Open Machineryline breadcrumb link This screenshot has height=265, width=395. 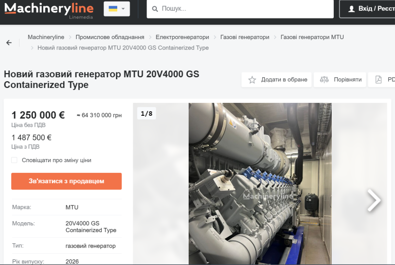click(x=46, y=37)
